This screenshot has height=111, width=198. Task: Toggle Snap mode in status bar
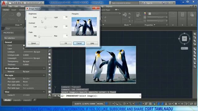[110, 104]
